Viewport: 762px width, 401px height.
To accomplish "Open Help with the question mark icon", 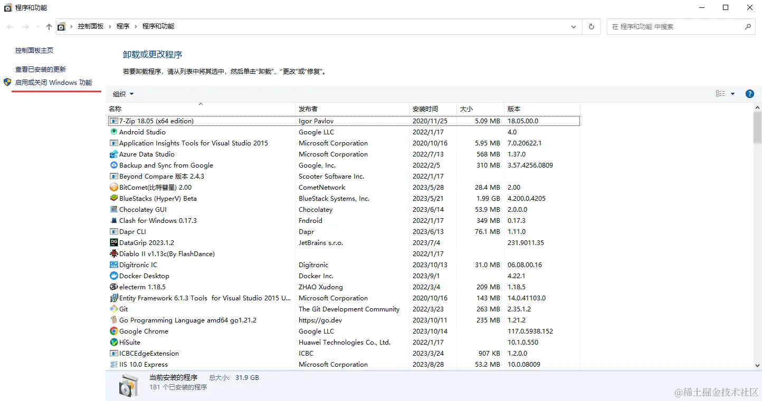I will [x=749, y=94].
